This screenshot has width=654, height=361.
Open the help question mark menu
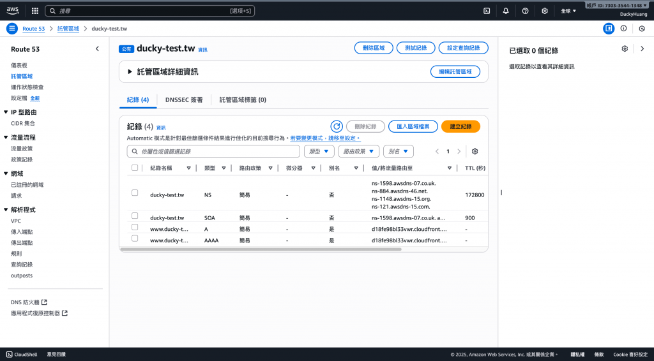pos(525,11)
